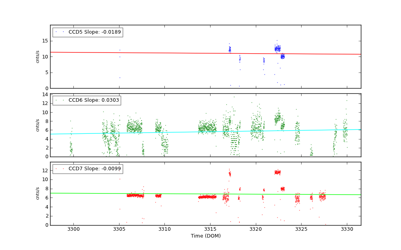
Task: Select the Time (DOM) x-axis label
Action: click(205, 236)
